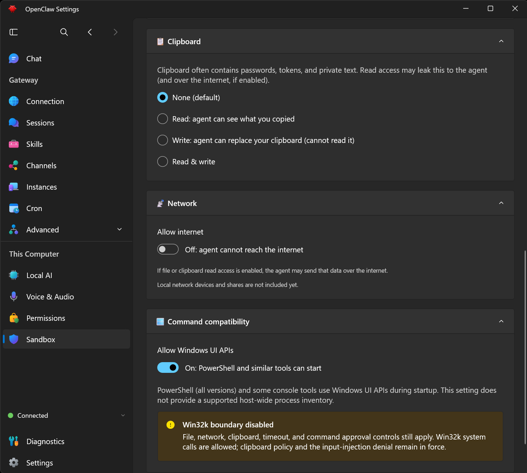The height and width of the screenshot is (473, 527).
Task: Click the OpenClaw app logo in title bar
Action: pos(13,9)
